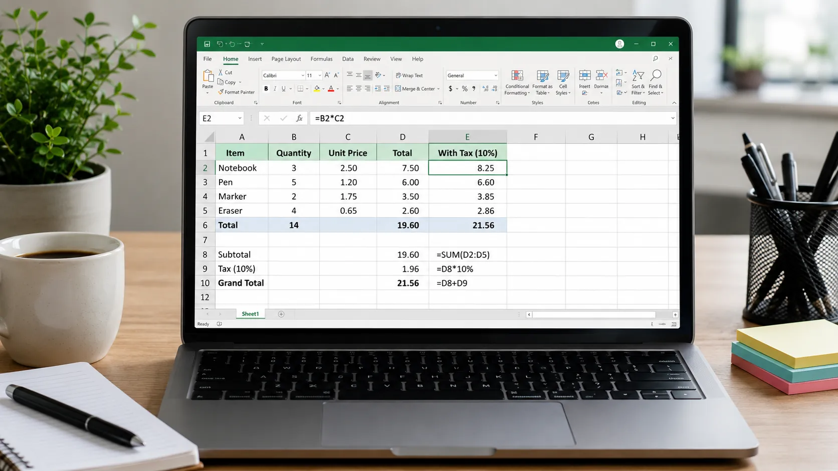The image size is (838, 471).
Task: Apply the dollar Accounting format
Action: [x=451, y=89]
